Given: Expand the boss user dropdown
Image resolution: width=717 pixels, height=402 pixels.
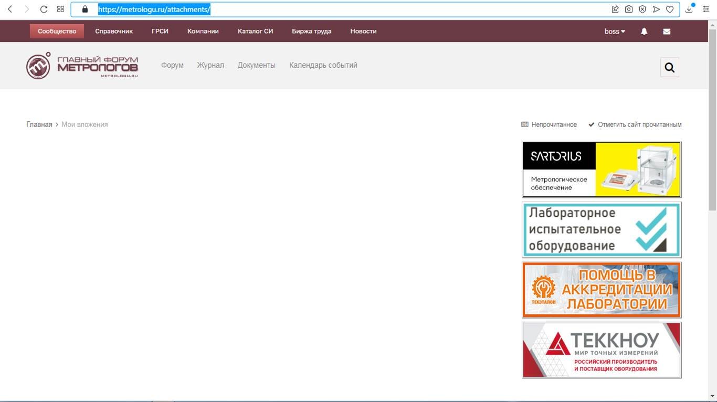Looking at the screenshot, I should [x=615, y=31].
